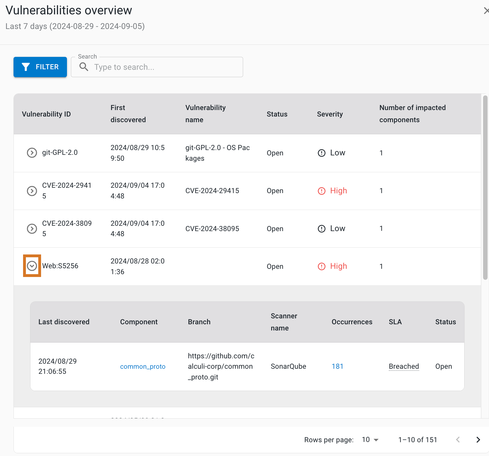Screen dimensions: 489x456
Task: Click the Breached SLA label
Action: [x=404, y=366]
